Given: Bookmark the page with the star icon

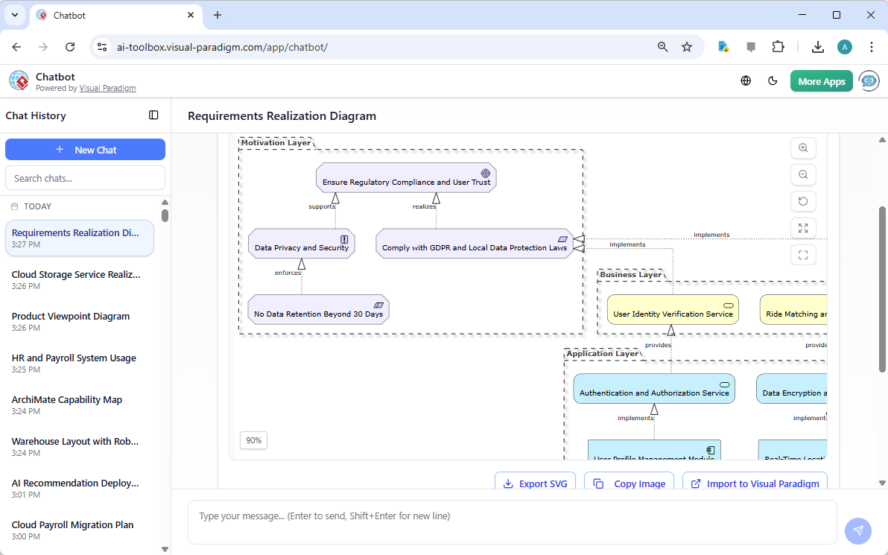Looking at the screenshot, I should coord(686,46).
